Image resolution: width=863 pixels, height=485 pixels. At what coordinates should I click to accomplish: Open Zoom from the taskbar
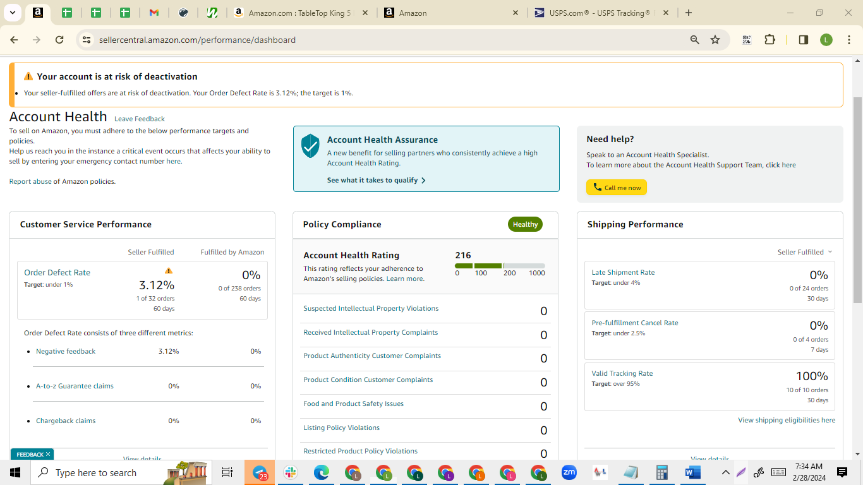[x=569, y=472]
